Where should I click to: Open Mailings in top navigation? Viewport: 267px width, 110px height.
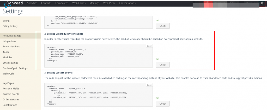click(94, 3)
